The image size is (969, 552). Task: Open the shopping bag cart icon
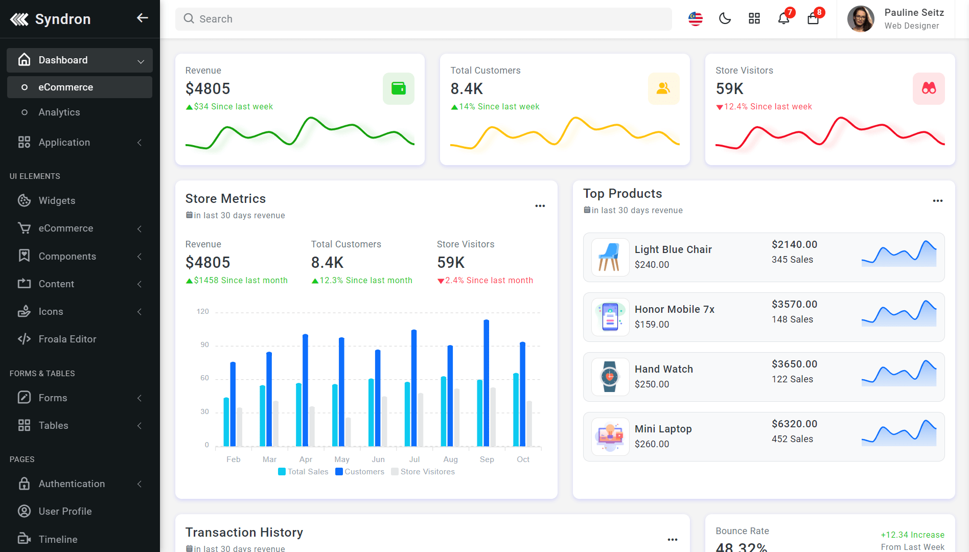click(813, 19)
